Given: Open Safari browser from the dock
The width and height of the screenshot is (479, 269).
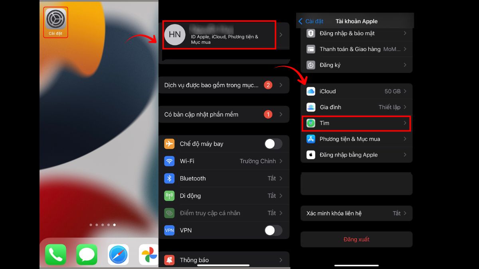Looking at the screenshot, I should pyautogui.click(x=118, y=255).
